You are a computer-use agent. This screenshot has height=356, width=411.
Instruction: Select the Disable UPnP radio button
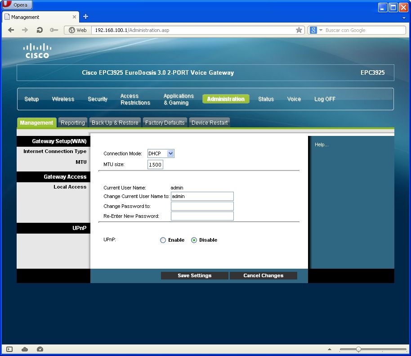click(x=194, y=240)
